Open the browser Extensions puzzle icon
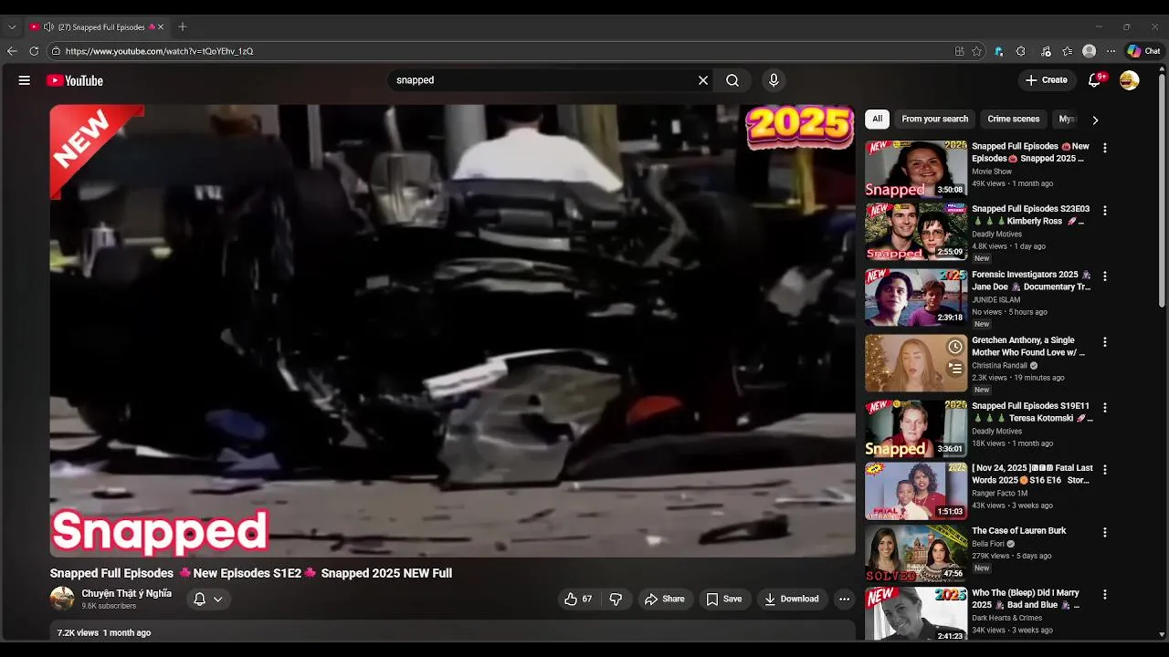Screen dimensions: 1169x657 pos(1021,51)
